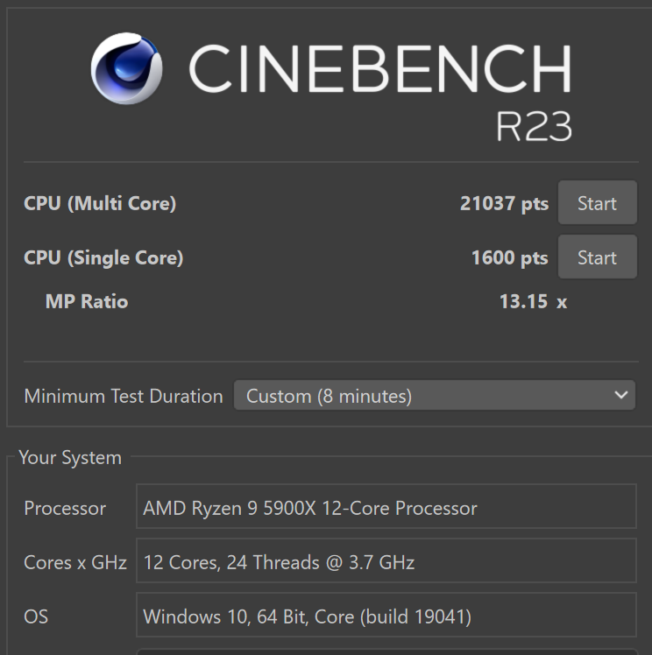The width and height of the screenshot is (652, 655).
Task: Click the Minimum Test Duration label
Action: [x=124, y=396]
